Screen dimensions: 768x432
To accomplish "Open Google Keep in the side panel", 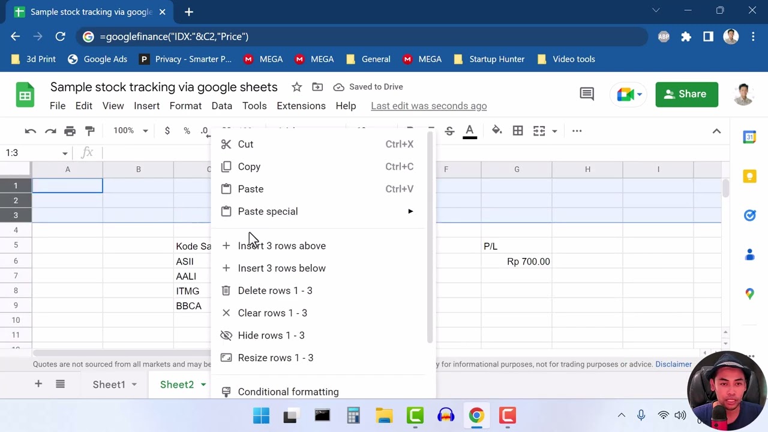I will tap(749, 176).
